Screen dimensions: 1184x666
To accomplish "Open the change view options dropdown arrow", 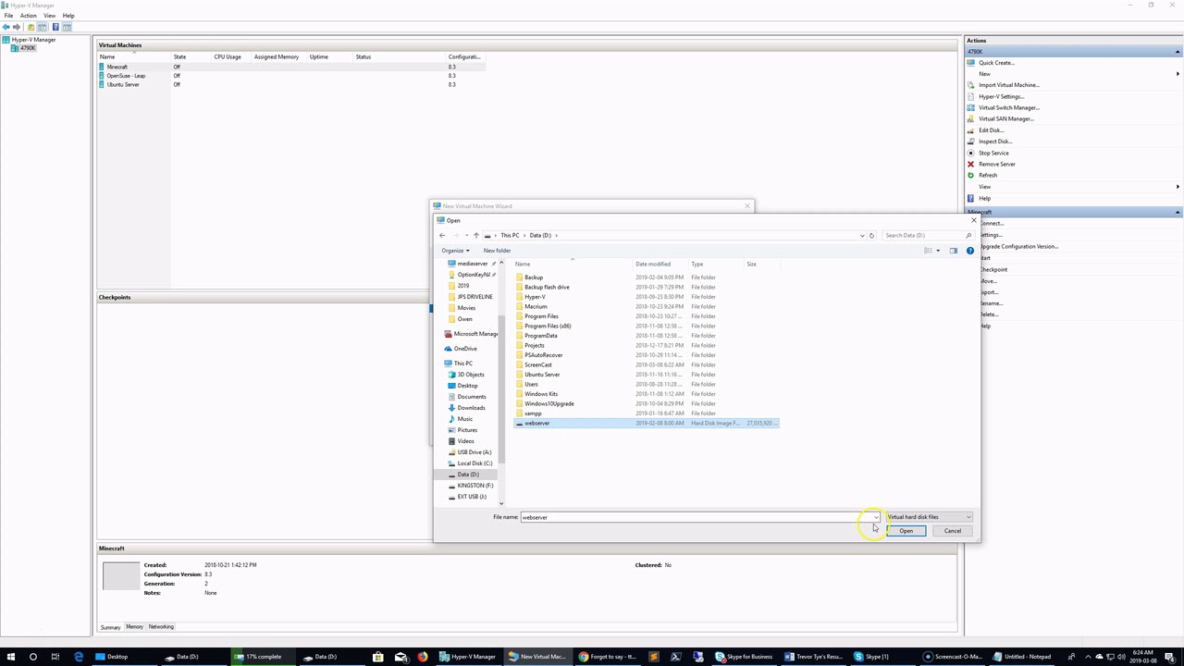I will point(938,251).
